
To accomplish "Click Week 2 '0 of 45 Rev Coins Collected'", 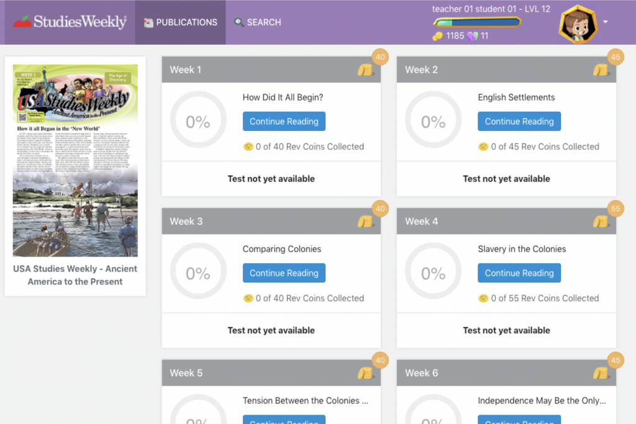I will (538, 147).
